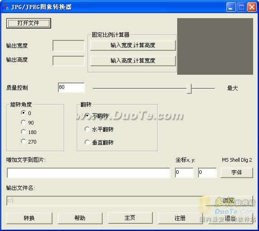259x231 pixels.
Task: Click the 打开文件 open file button
Action: pyautogui.click(x=28, y=23)
